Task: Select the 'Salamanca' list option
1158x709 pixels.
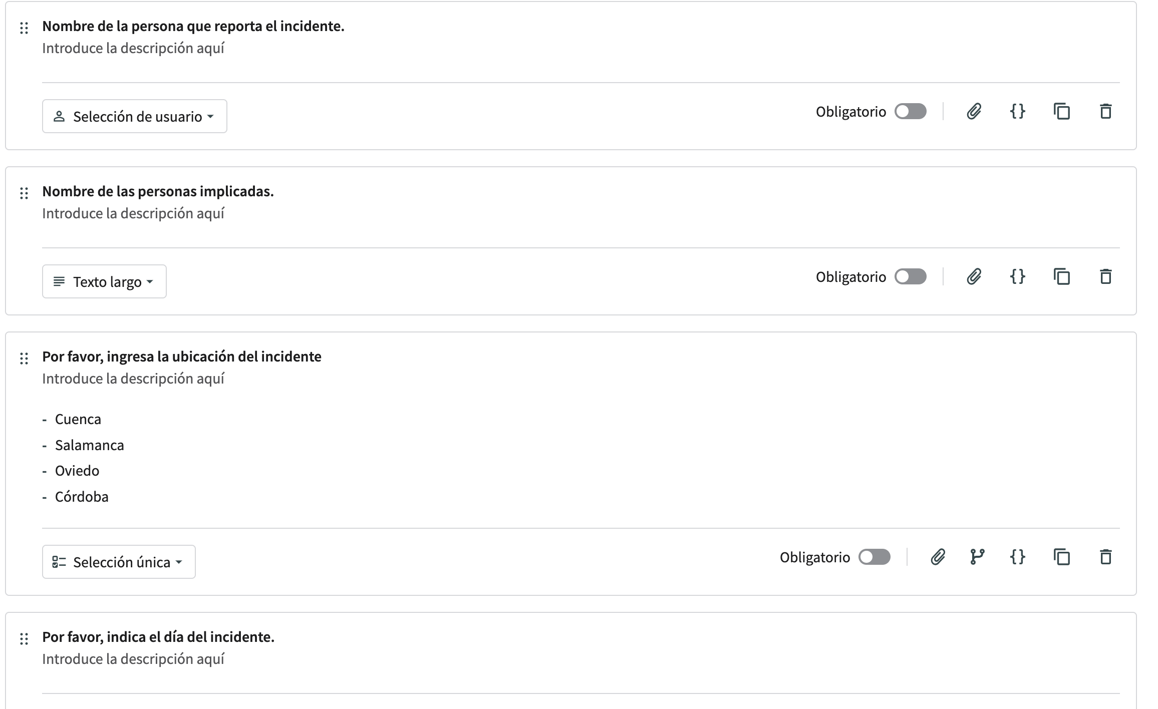Action: [x=89, y=445]
